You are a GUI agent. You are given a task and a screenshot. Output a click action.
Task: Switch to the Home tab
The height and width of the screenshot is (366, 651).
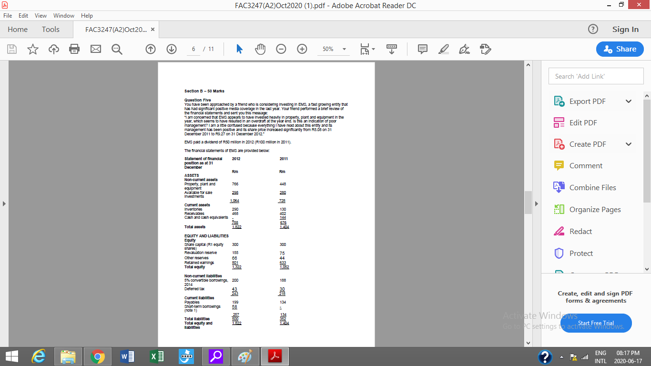tap(17, 29)
